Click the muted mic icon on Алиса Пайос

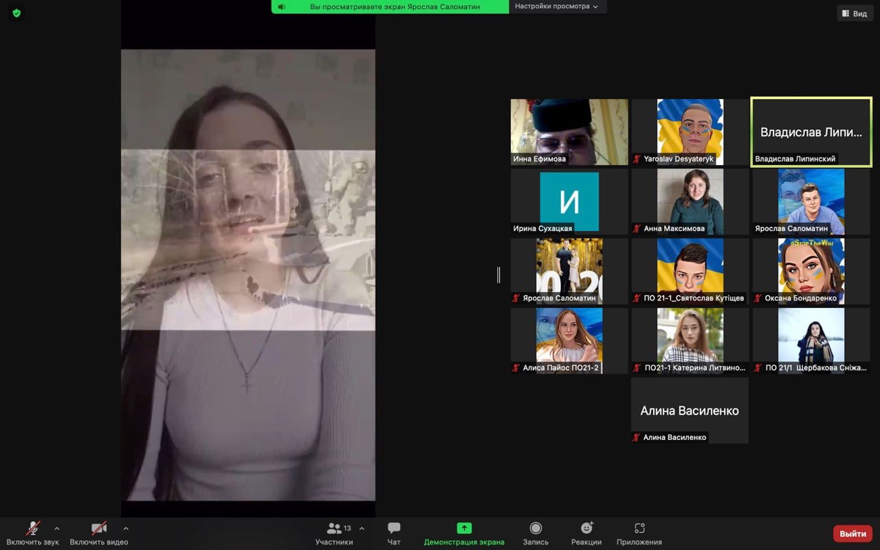pyautogui.click(x=516, y=368)
